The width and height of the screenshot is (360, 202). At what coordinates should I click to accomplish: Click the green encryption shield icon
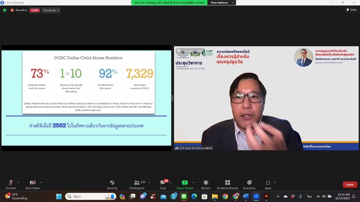click(x=4, y=10)
